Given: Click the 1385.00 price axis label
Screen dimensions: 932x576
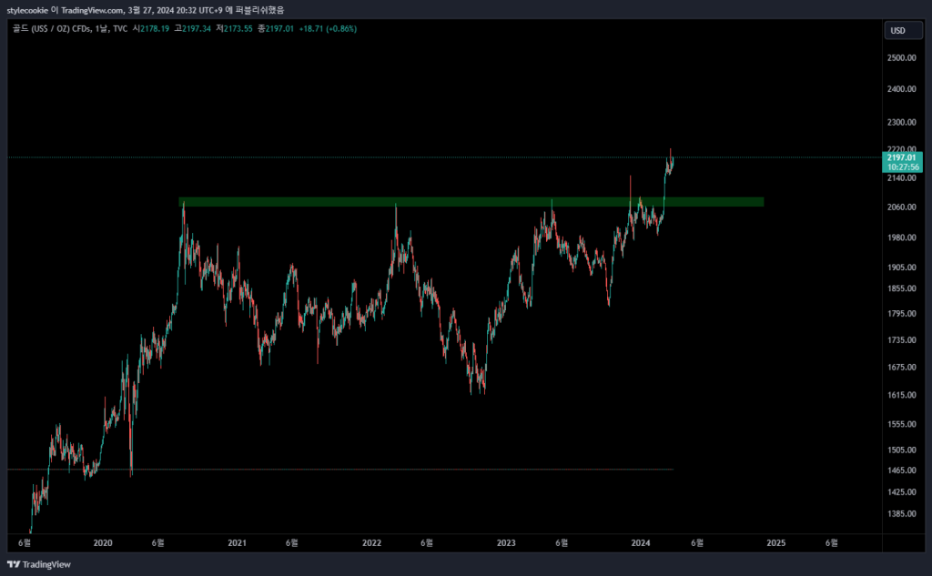Looking at the screenshot, I should [x=902, y=514].
